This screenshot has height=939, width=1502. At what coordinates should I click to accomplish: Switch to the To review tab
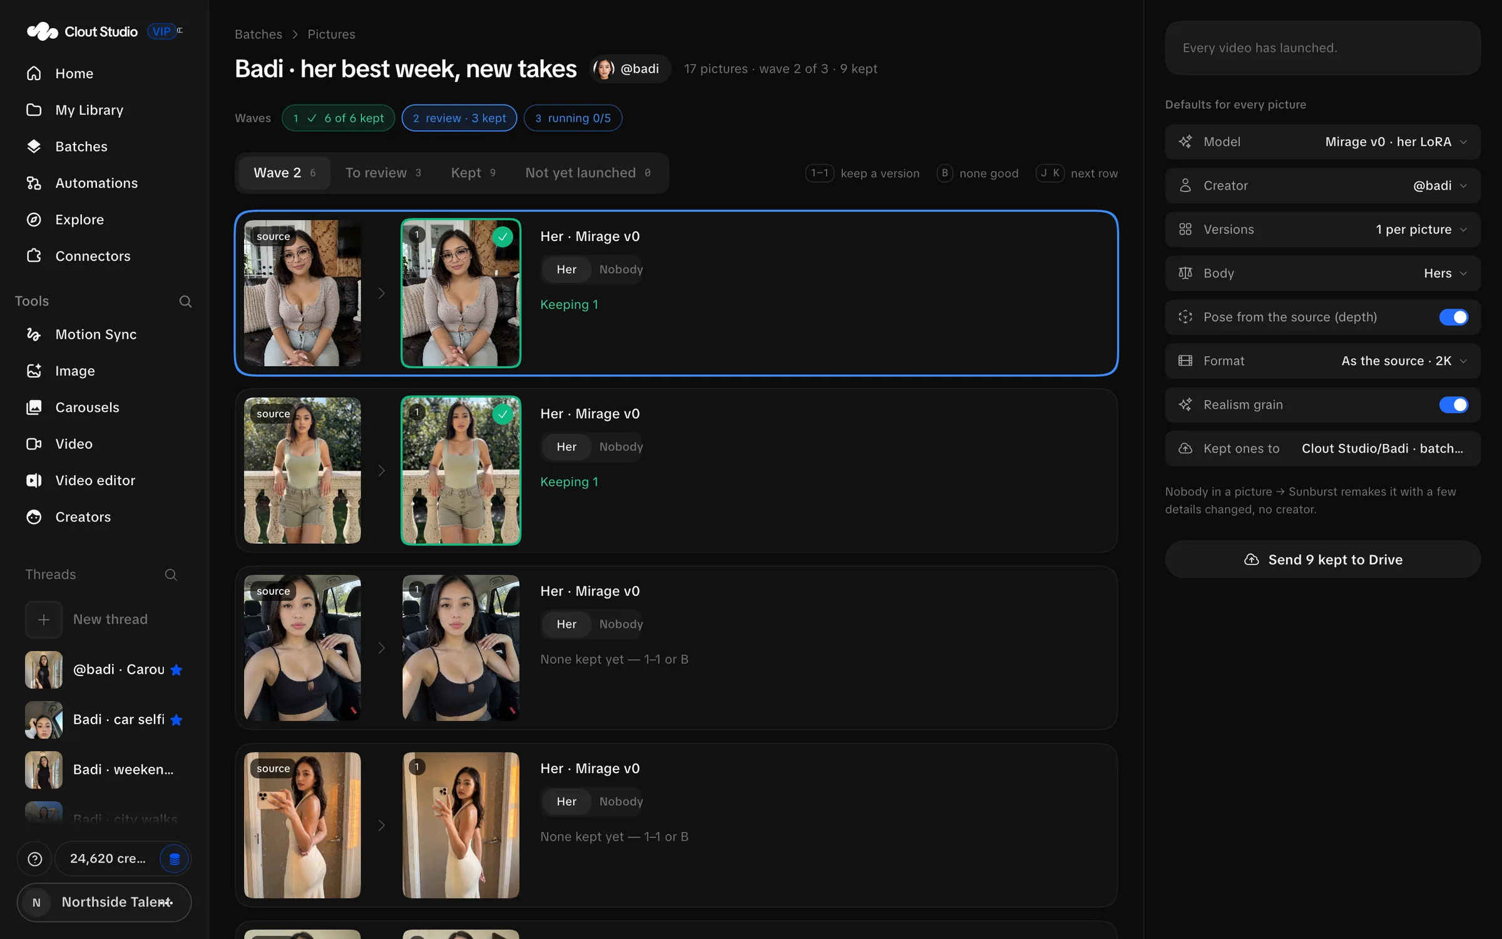tap(383, 173)
